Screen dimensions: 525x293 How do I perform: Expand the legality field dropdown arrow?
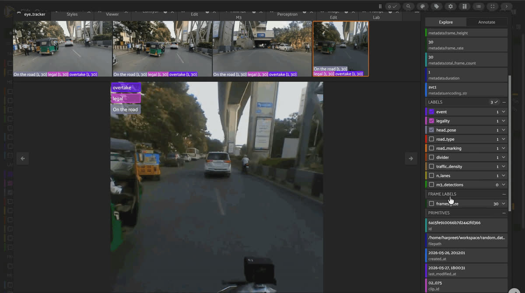point(504,121)
